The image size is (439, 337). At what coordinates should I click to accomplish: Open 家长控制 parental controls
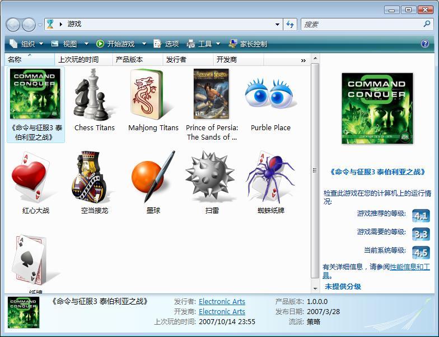tap(248, 44)
